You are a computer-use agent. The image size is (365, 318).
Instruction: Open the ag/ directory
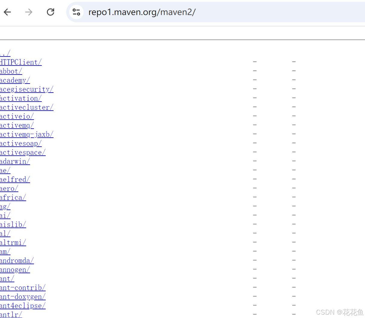[5, 206]
